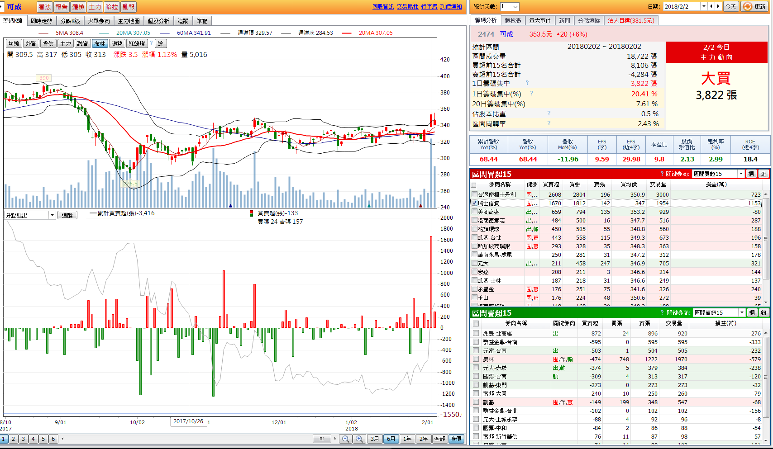Select the 1年 time range button
This screenshot has width=773, height=449.
click(x=407, y=439)
